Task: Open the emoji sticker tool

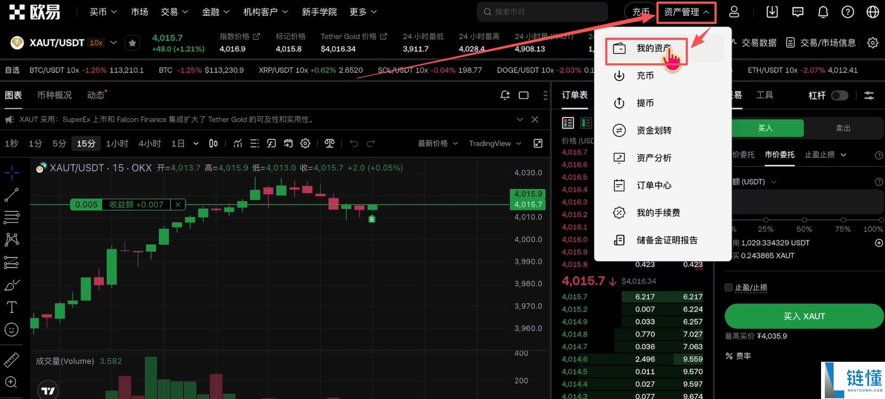Action: pyautogui.click(x=12, y=330)
